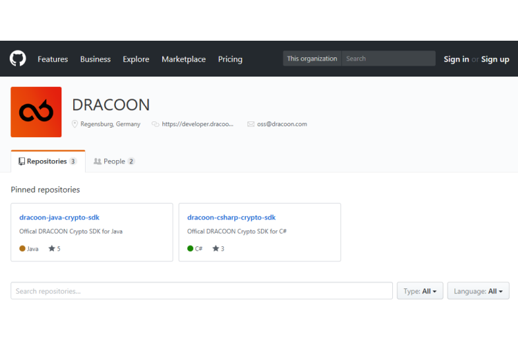518x345 pixels.
Task: Click the header Search box
Action: point(389,59)
